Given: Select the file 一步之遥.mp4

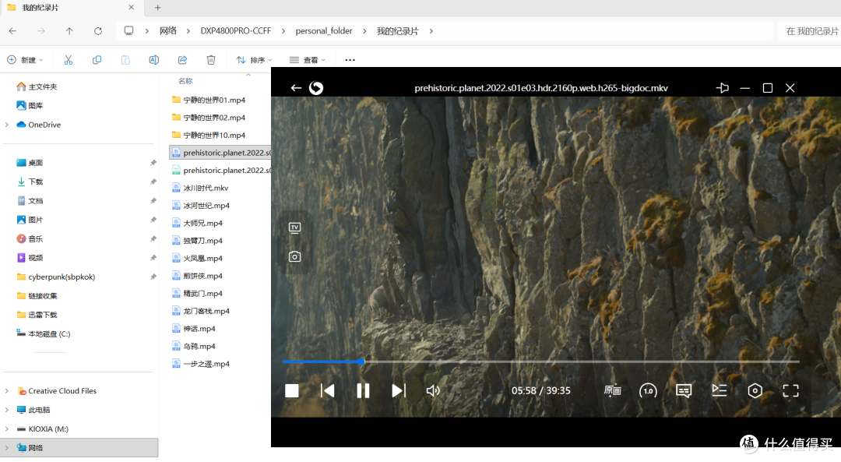Looking at the screenshot, I should coord(201,364).
